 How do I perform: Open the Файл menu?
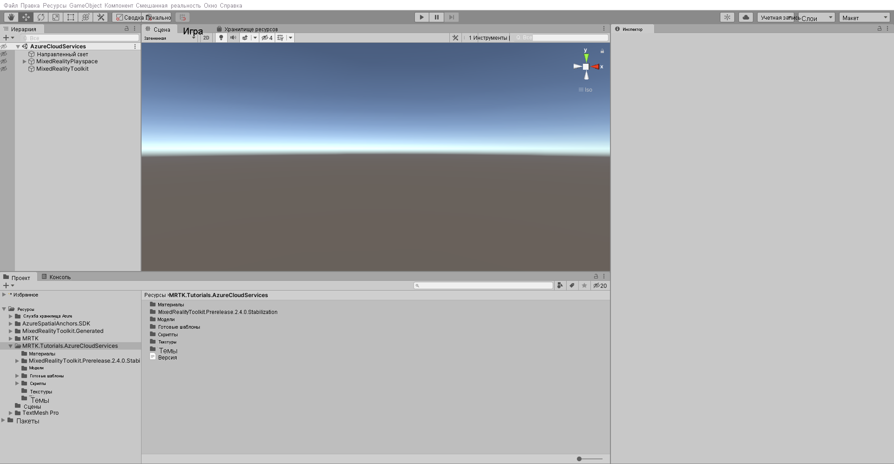pos(11,5)
